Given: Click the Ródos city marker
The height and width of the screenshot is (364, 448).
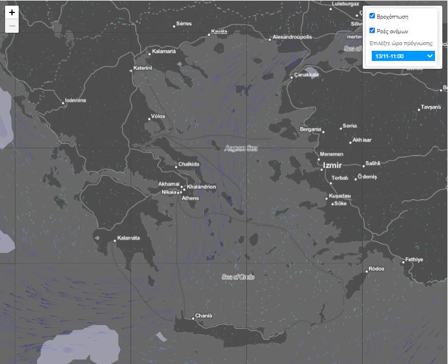Looking at the screenshot, I should tap(367, 272).
